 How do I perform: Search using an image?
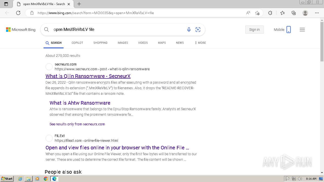198,30
